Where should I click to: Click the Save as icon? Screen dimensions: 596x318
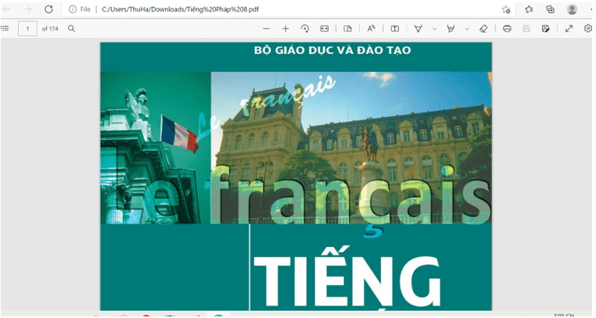coord(546,28)
